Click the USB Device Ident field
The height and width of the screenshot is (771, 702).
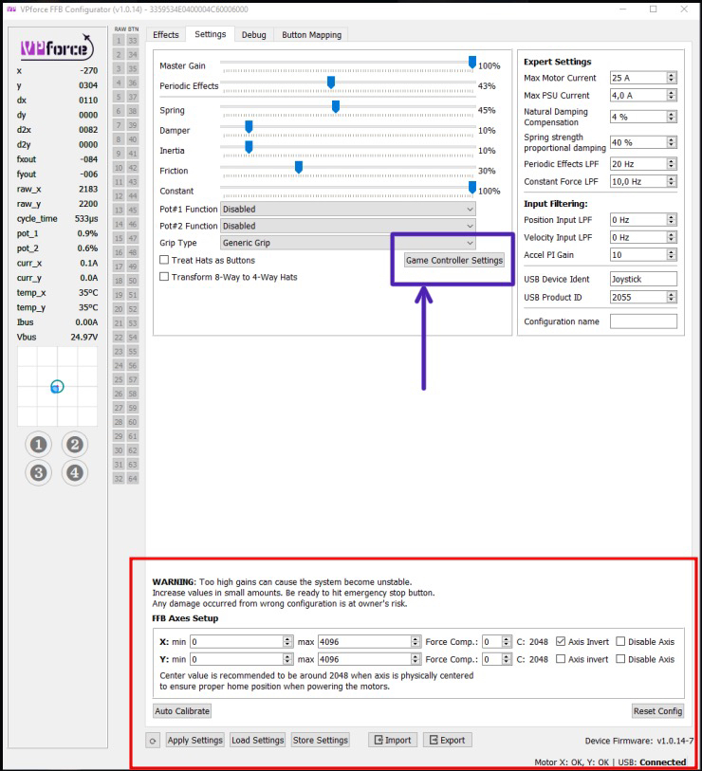click(x=643, y=279)
